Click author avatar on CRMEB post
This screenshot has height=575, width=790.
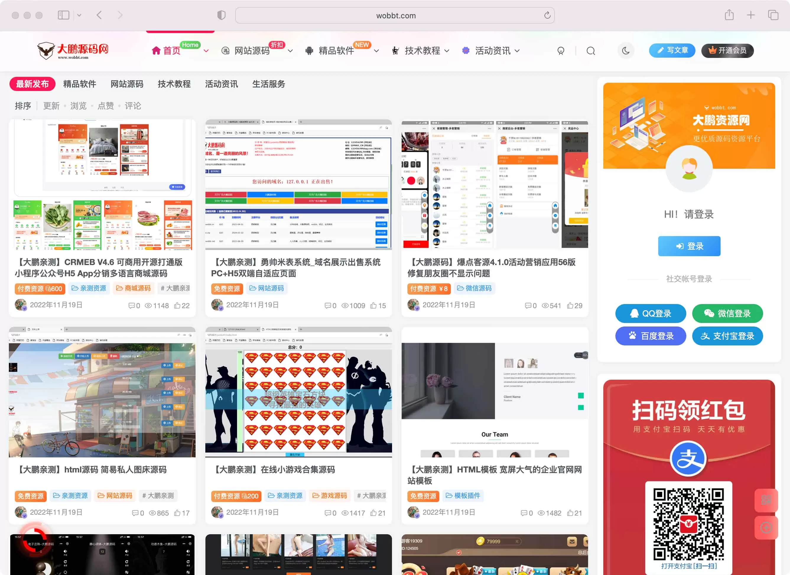pyautogui.click(x=21, y=305)
